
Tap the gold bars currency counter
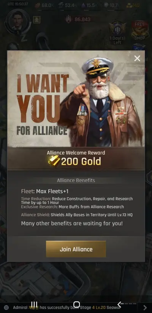coord(133,5)
